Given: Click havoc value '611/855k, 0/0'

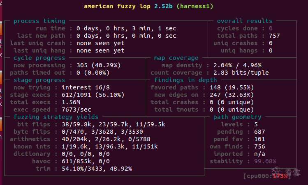Looking at the screenshot, I should tap(86, 161).
